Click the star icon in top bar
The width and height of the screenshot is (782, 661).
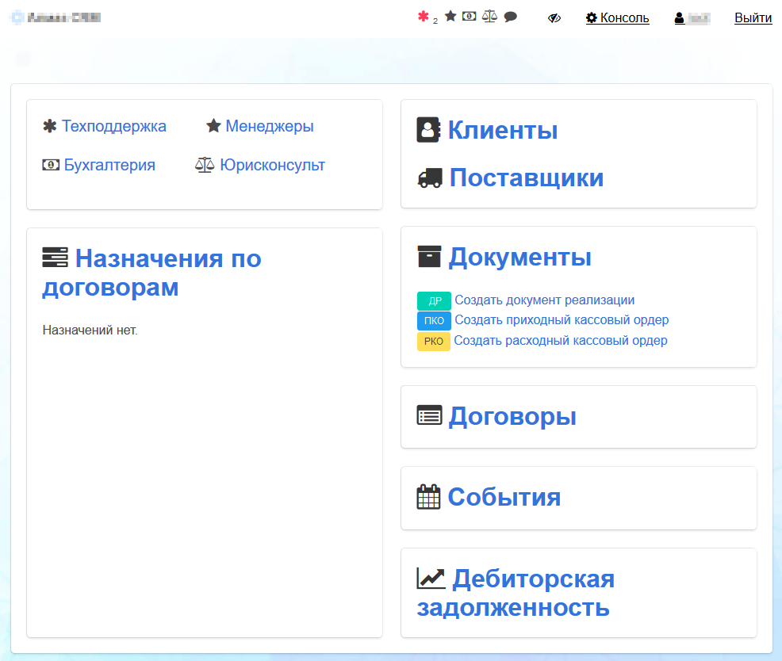coord(450,17)
